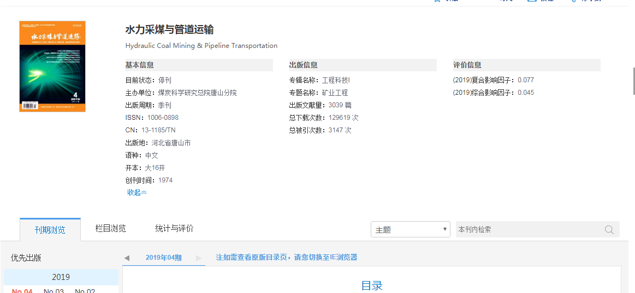
Task: Expand the 2019 year issue list
Action: click(x=61, y=277)
